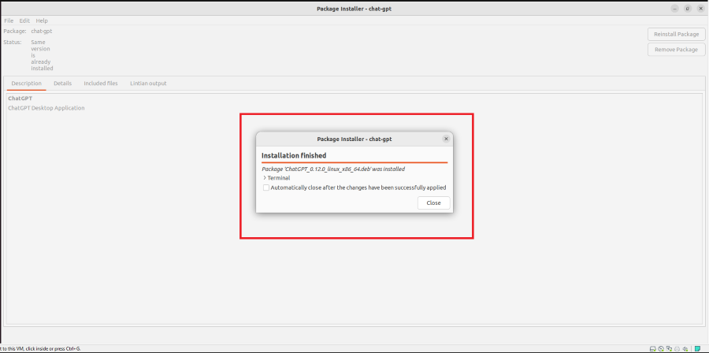
Task: Click the Close button in the dialog
Action: pos(433,203)
